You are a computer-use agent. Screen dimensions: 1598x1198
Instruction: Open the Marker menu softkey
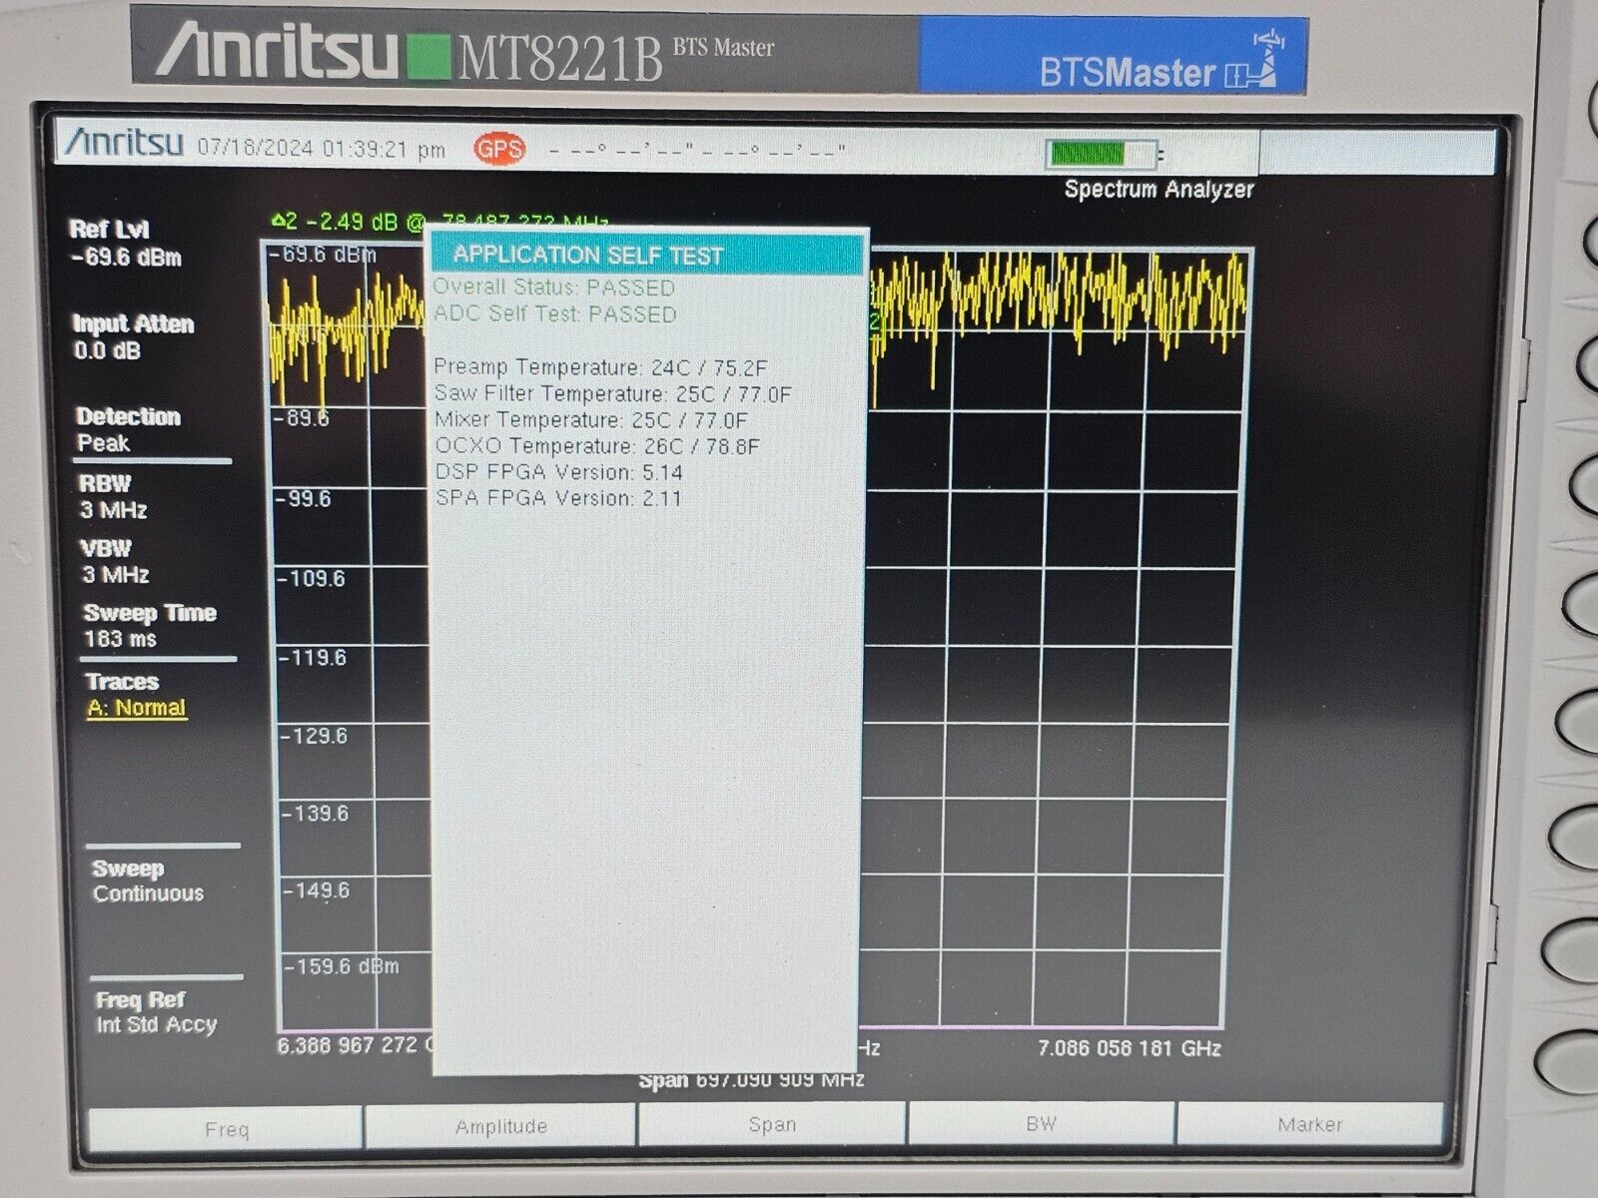point(1309,1124)
